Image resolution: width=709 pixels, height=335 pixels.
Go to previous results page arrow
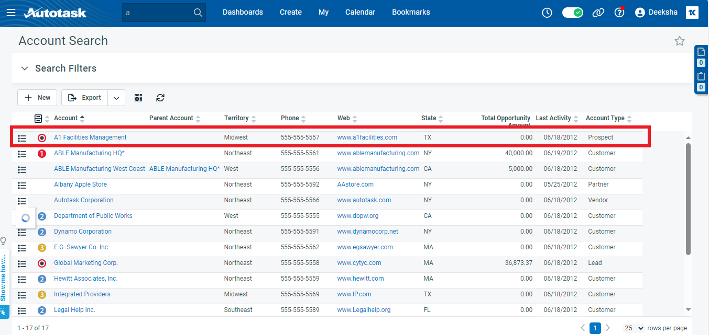coord(583,328)
